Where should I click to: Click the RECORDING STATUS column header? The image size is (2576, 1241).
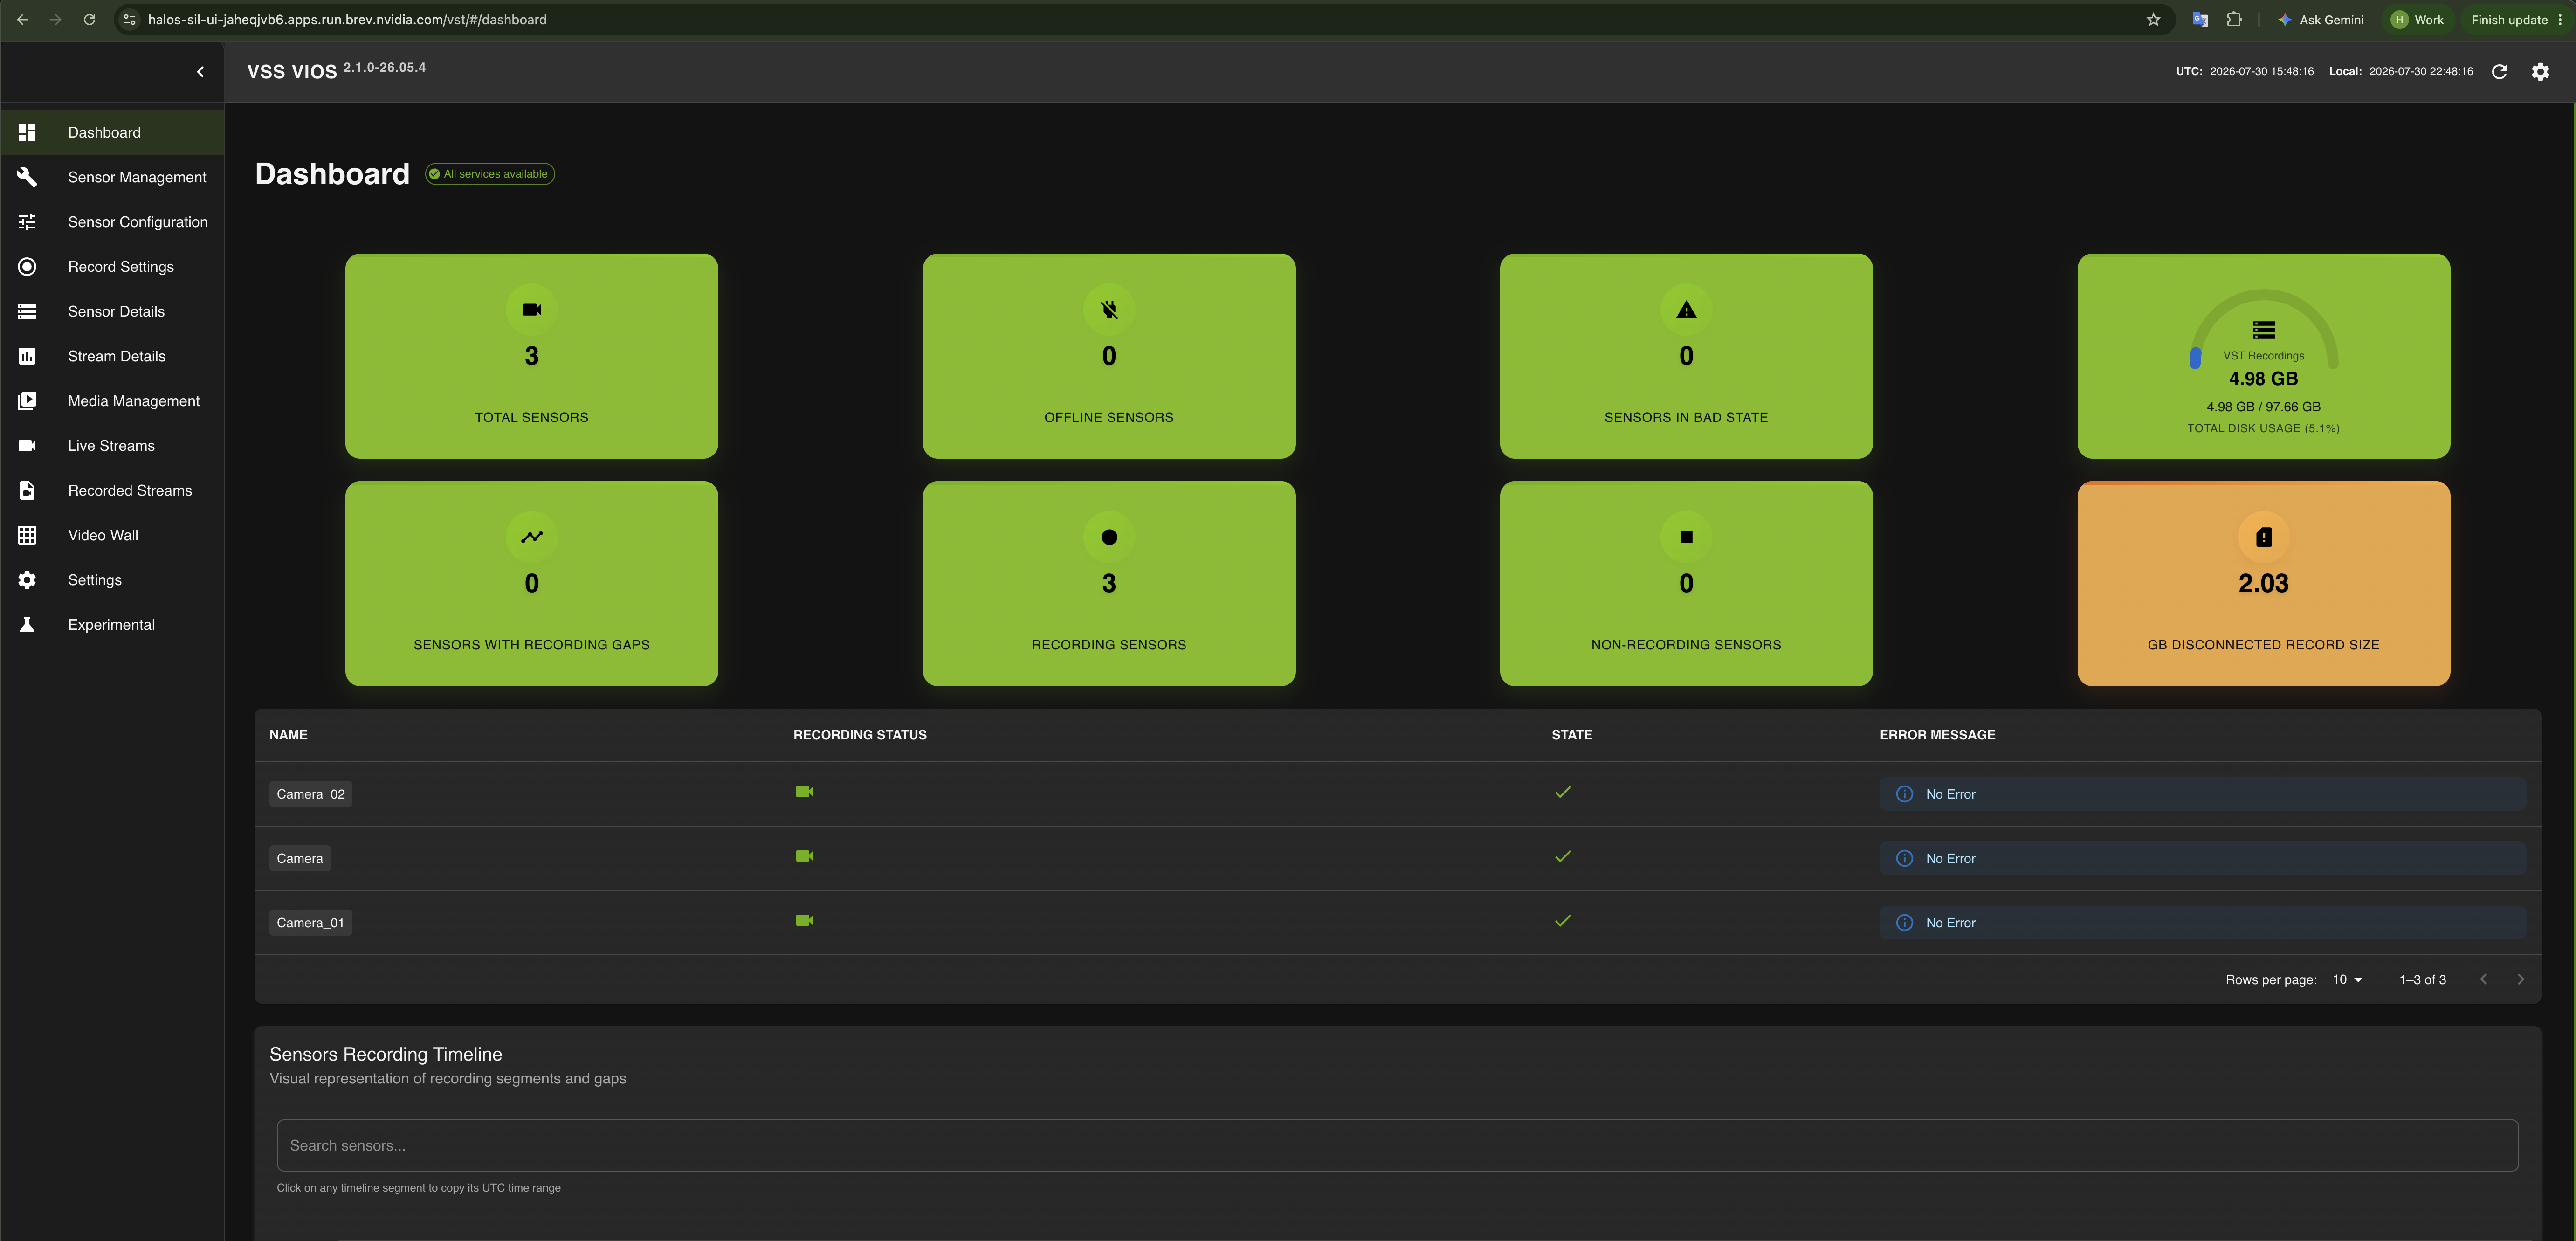click(x=860, y=735)
